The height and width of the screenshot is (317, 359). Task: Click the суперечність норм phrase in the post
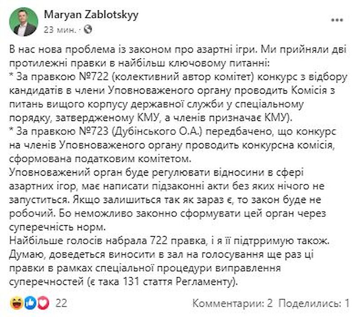(57, 227)
